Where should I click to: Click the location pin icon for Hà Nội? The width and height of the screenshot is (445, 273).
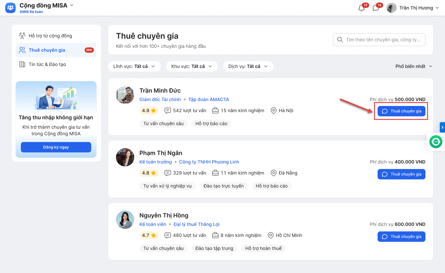pyautogui.click(x=274, y=110)
